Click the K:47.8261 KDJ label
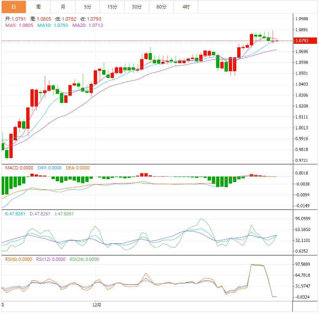The height and width of the screenshot is (314, 319). click(15, 214)
